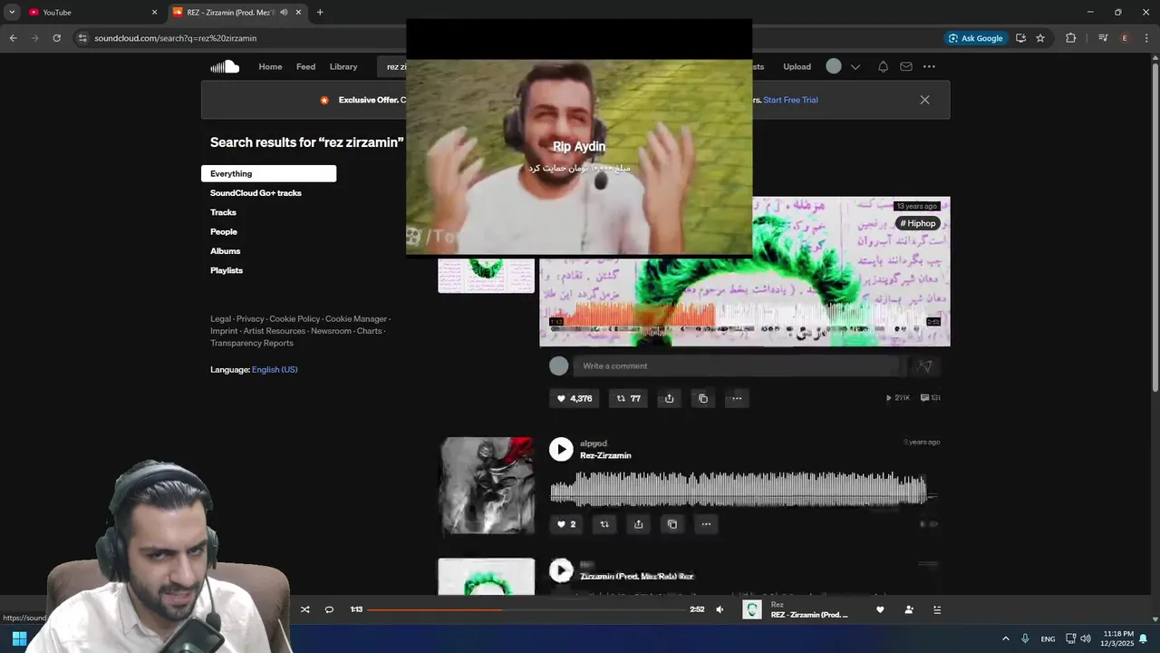Filter results by Albums
This screenshot has width=1160, height=653.
coord(226,251)
